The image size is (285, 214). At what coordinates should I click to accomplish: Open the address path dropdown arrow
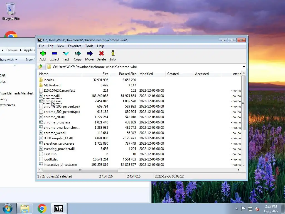[x=244, y=67]
